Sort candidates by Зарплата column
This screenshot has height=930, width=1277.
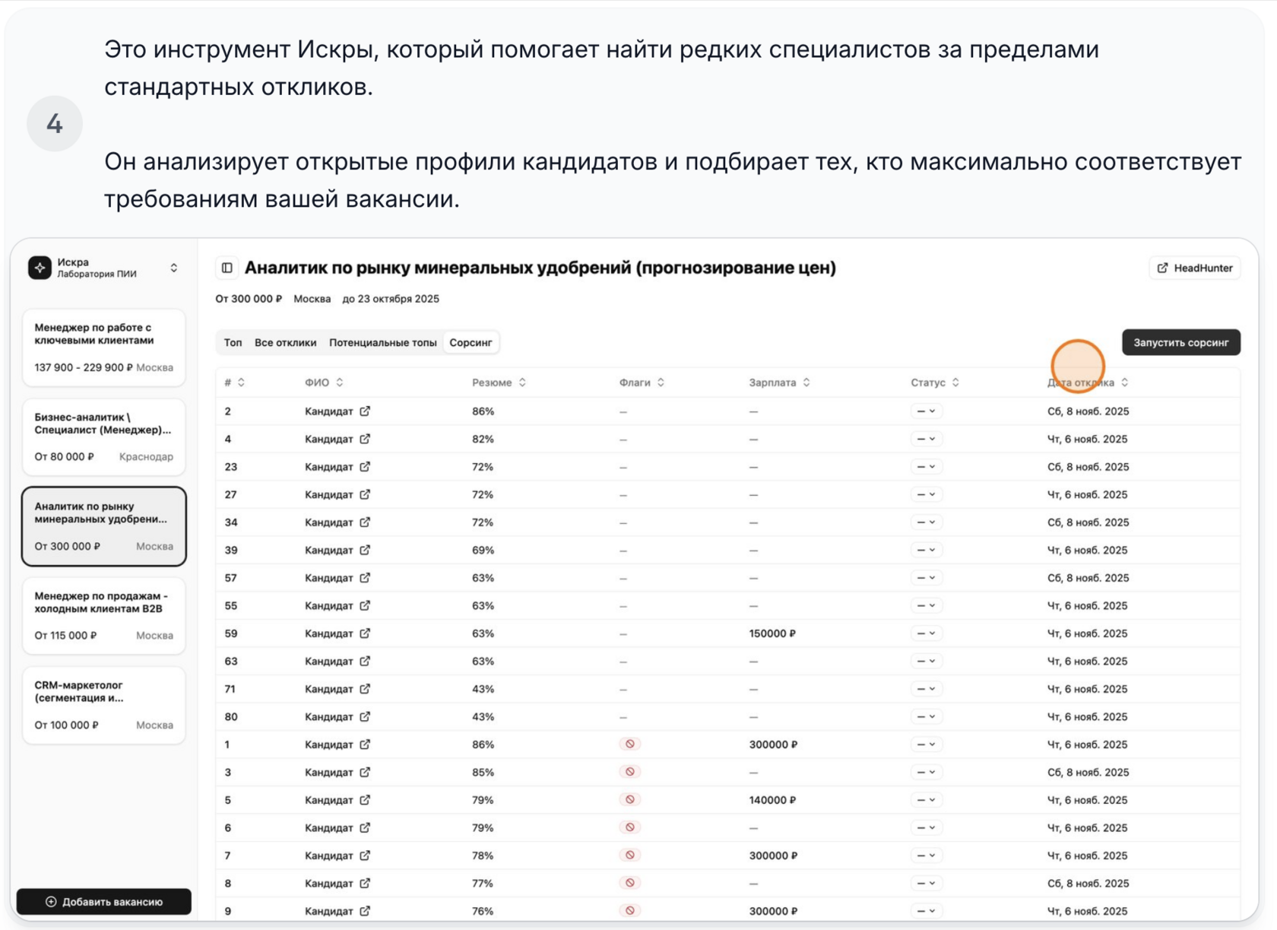(x=779, y=382)
